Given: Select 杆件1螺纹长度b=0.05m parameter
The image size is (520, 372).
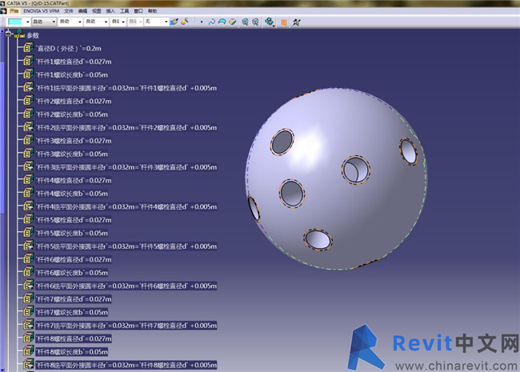Looking at the screenshot, I should pos(72,75).
